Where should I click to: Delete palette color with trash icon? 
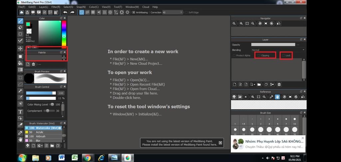33,64
